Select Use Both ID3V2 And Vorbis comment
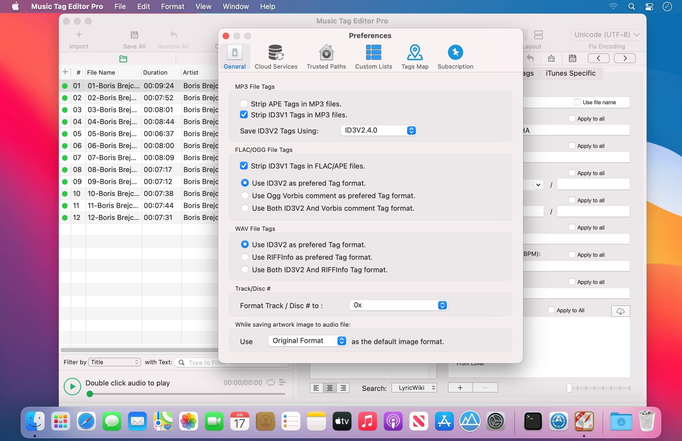 point(245,208)
